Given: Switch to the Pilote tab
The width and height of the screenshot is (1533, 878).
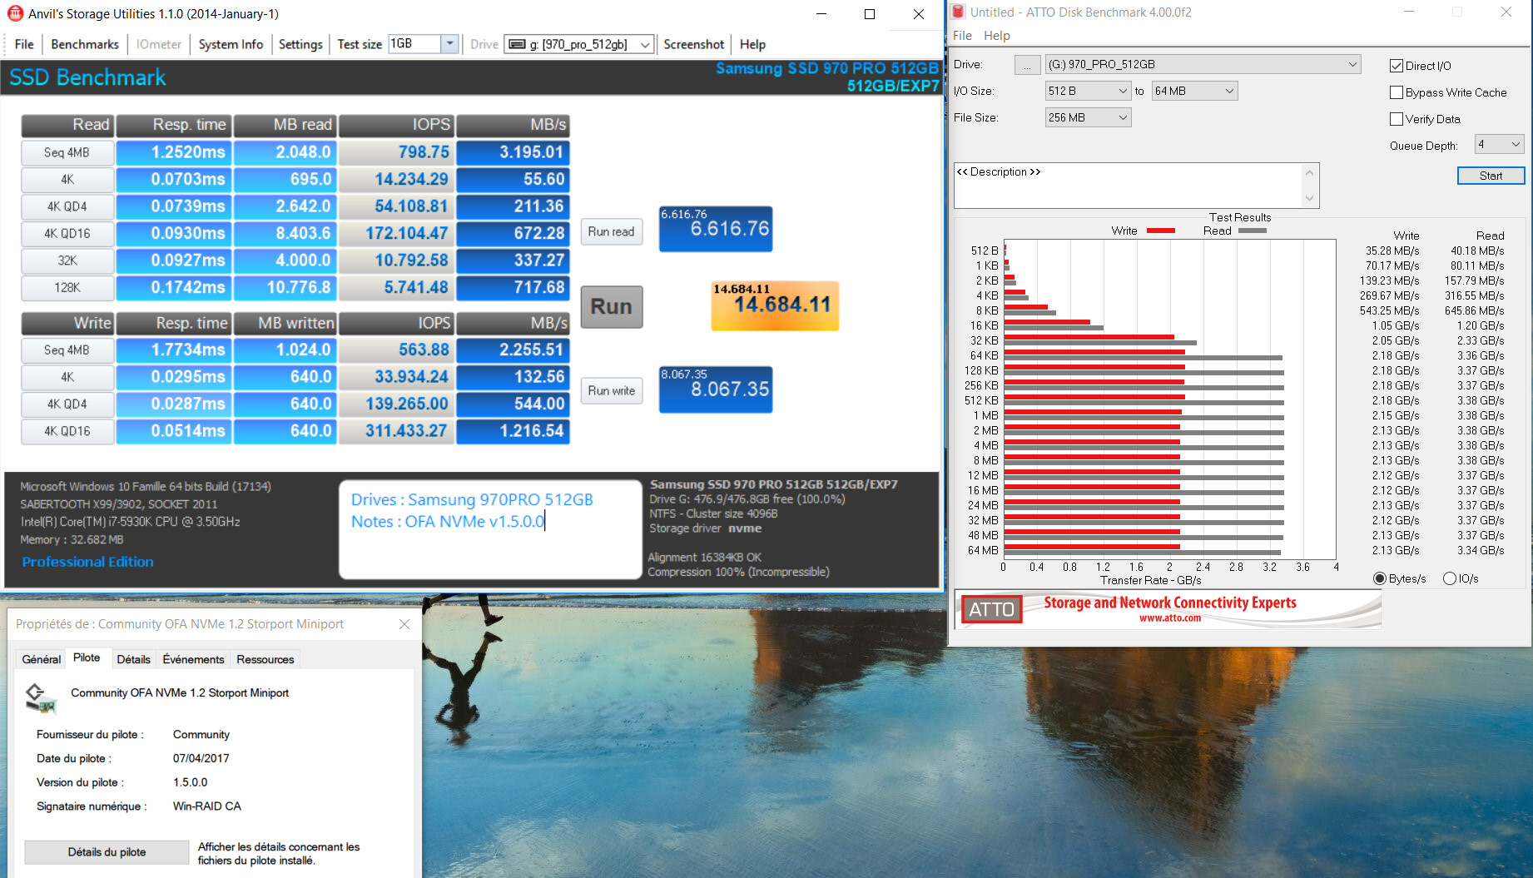Looking at the screenshot, I should click(87, 657).
